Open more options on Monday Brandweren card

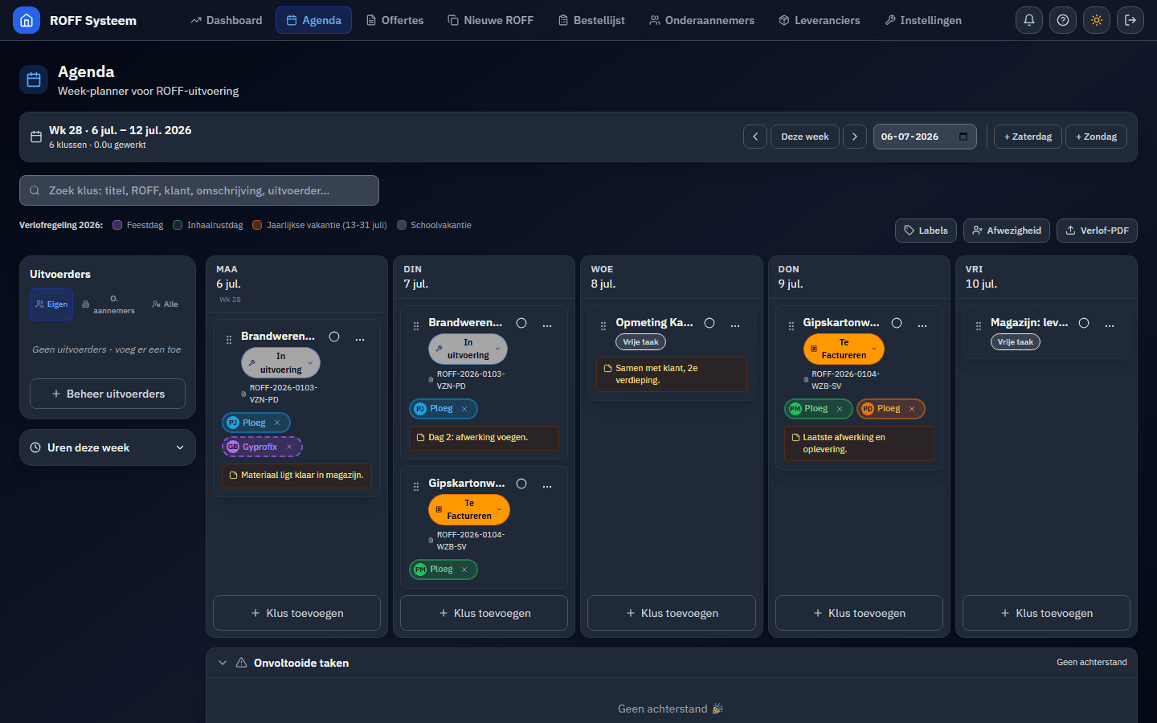click(360, 339)
